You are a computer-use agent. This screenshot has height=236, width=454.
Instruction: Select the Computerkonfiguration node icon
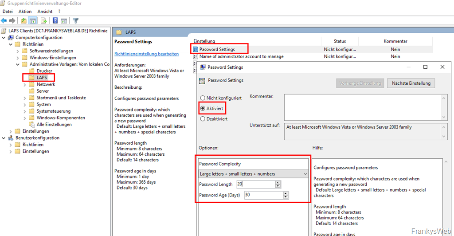point(11,38)
